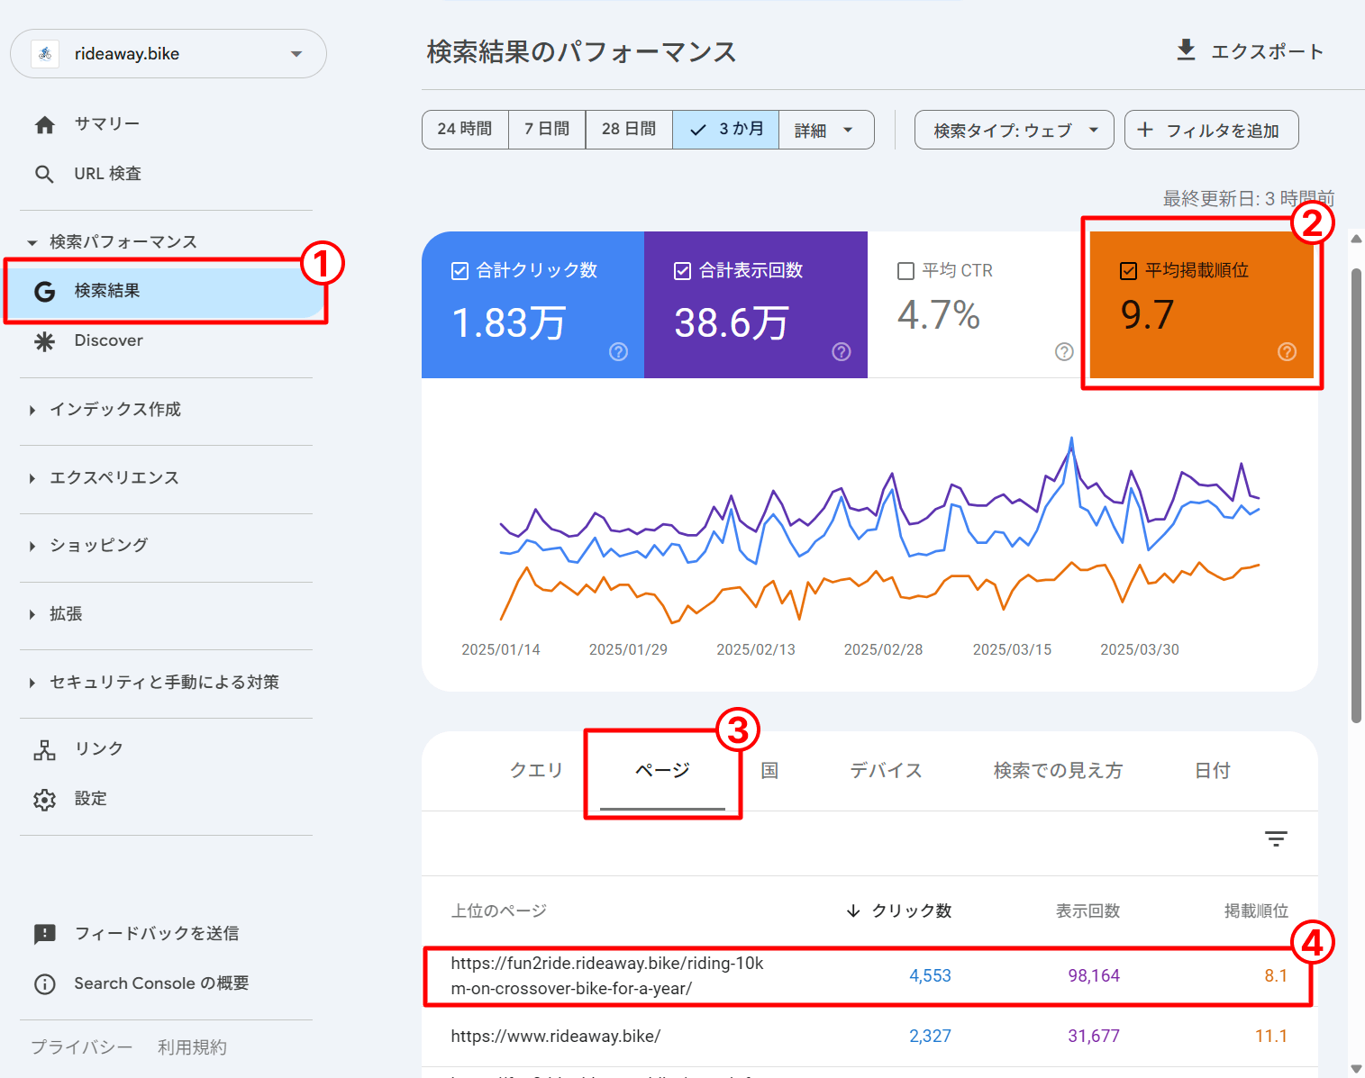The height and width of the screenshot is (1078, 1365).
Task: Click the 掲載順位 column header
Action: 1256,911
